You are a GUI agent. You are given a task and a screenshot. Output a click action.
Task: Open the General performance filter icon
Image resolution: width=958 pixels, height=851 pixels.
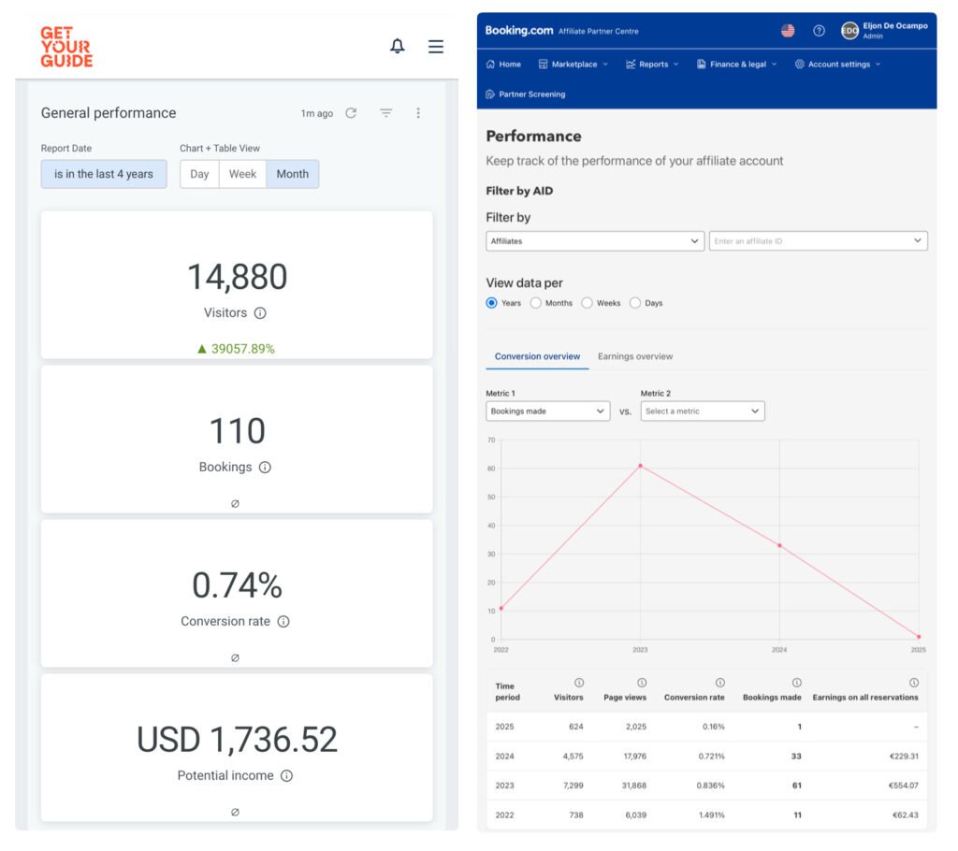386,113
